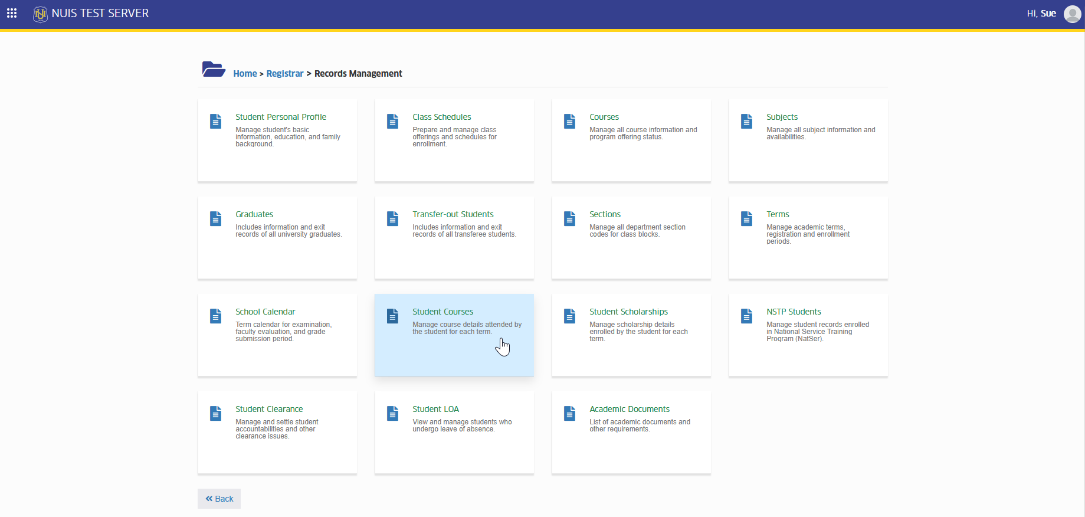The width and height of the screenshot is (1085, 517).
Task: Click the Terms document icon
Action: pos(747,218)
